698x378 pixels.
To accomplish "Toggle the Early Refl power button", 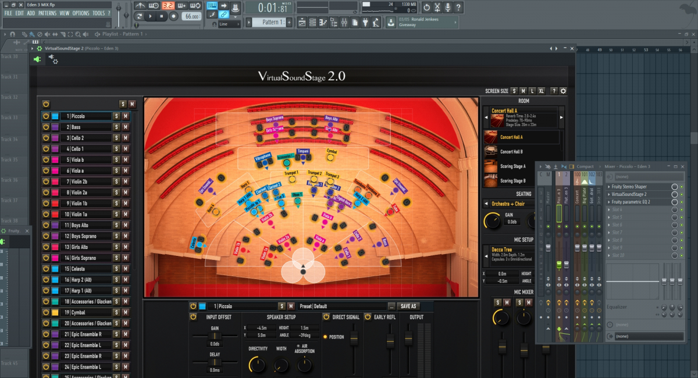I will tap(368, 317).
